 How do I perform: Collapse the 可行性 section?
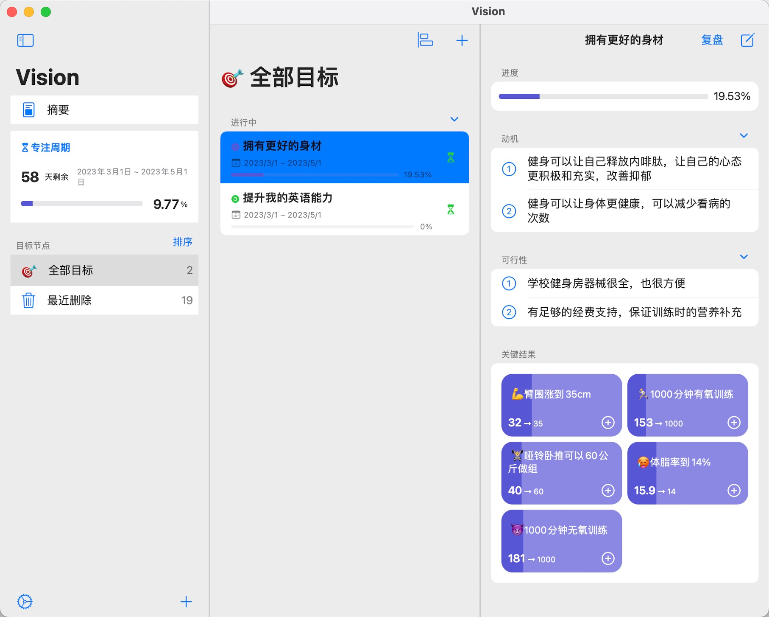[x=744, y=257]
